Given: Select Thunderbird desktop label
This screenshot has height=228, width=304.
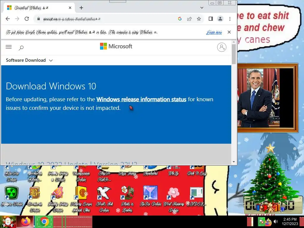Looking at the screenshot, I should click(x=151, y=173).
